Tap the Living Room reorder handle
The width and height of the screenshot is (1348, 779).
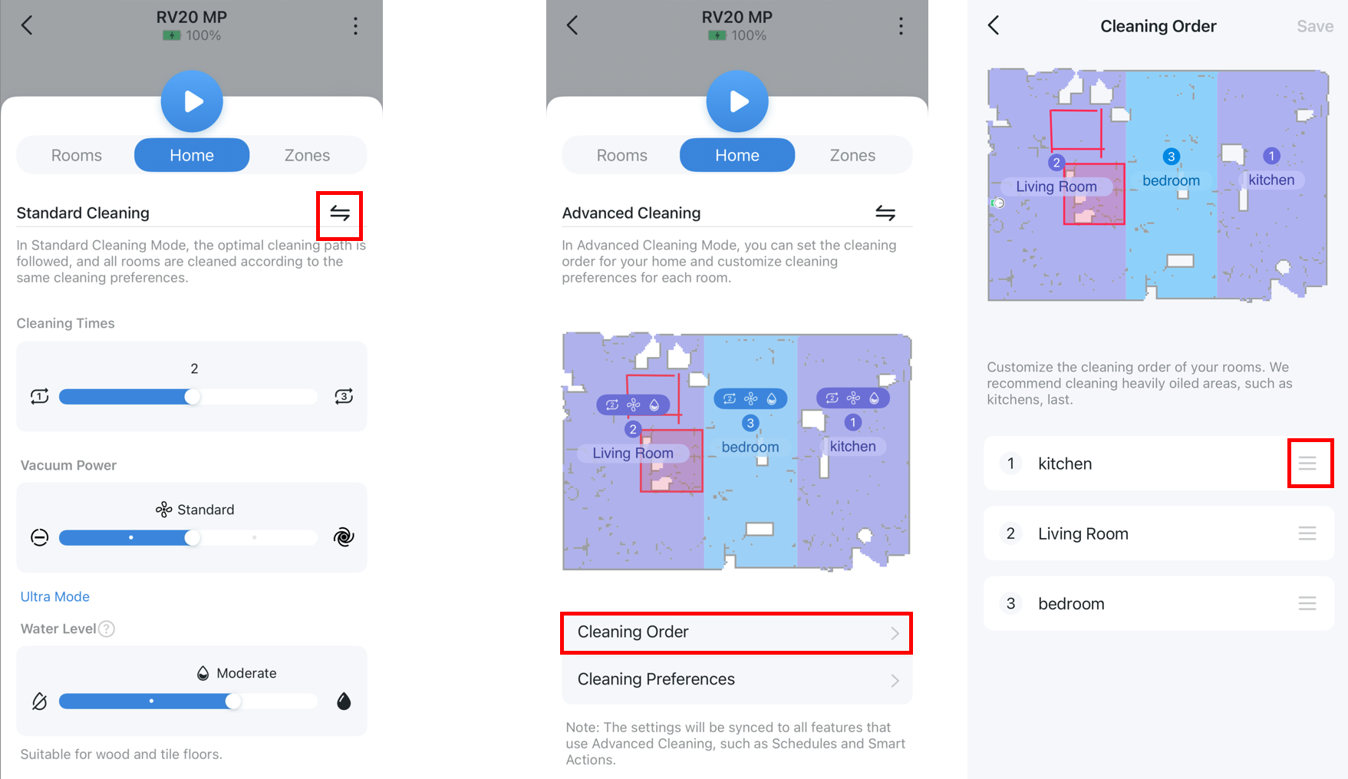tap(1307, 533)
